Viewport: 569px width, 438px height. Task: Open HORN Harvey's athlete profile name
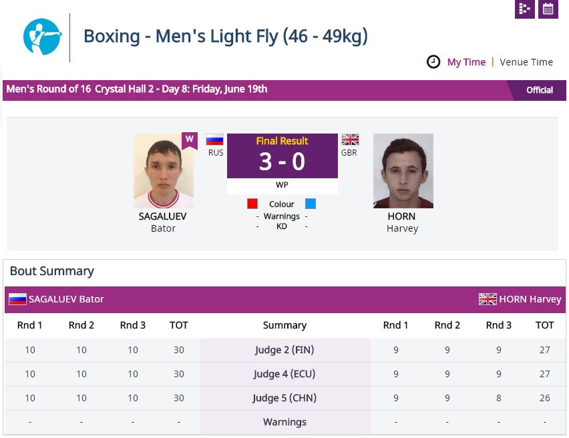point(402,216)
